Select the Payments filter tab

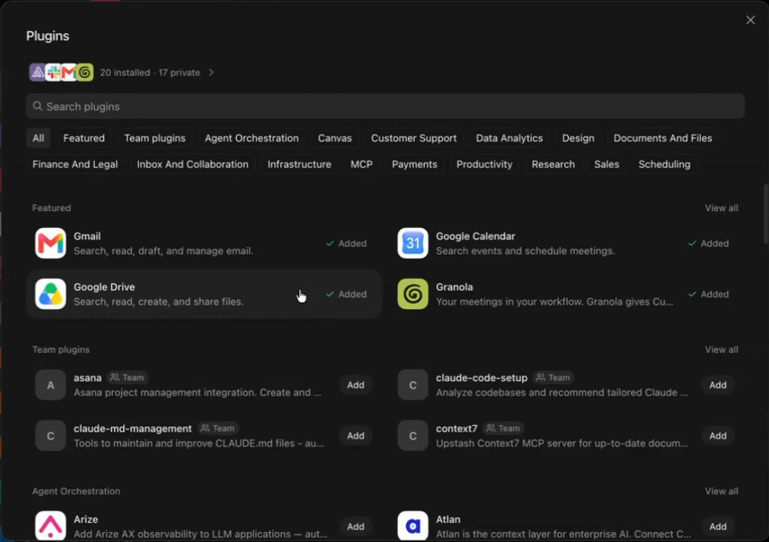click(x=414, y=164)
